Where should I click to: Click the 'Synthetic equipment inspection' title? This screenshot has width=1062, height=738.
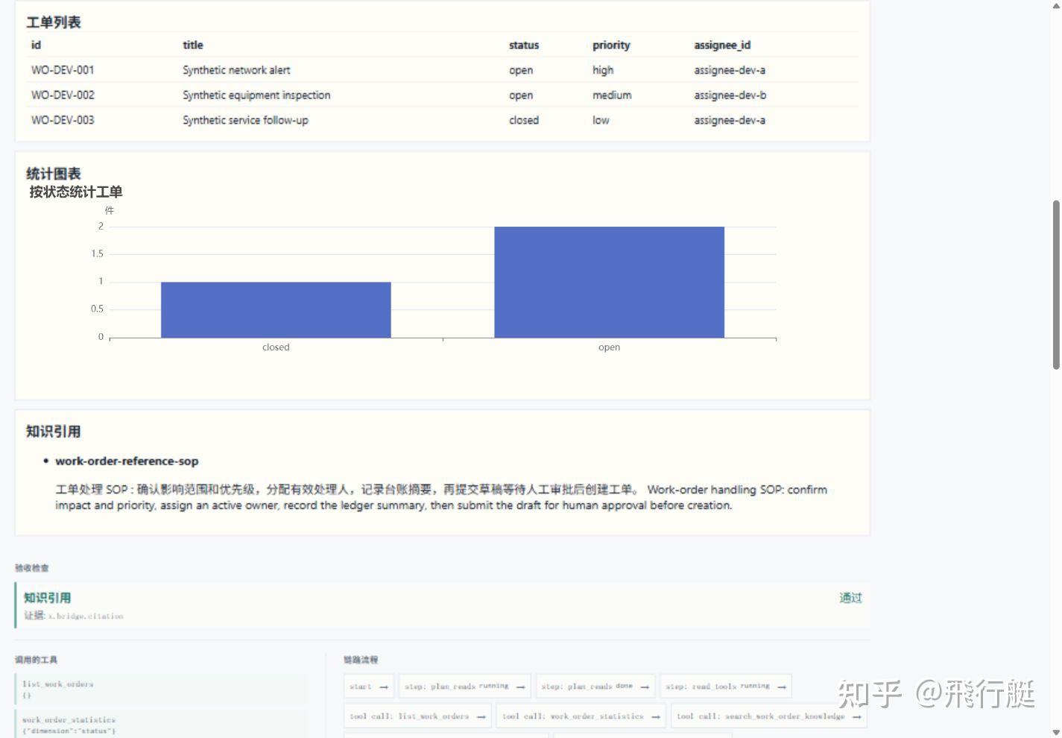coord(256,95)
